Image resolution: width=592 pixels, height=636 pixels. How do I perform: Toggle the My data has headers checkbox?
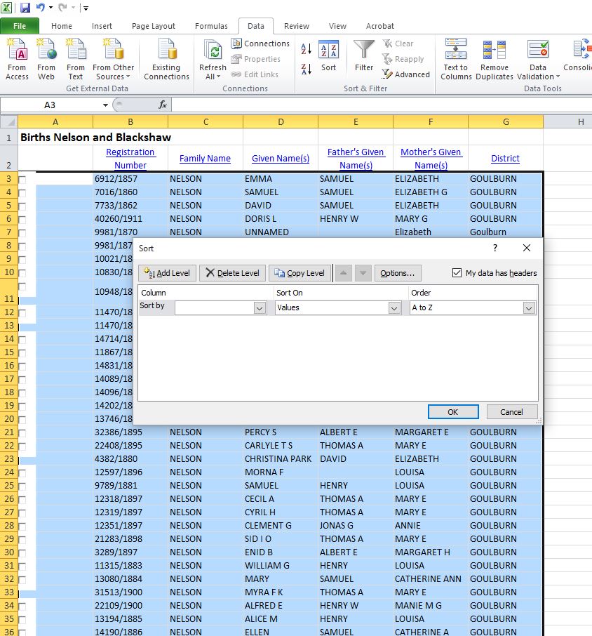click(x=458, y=273)
